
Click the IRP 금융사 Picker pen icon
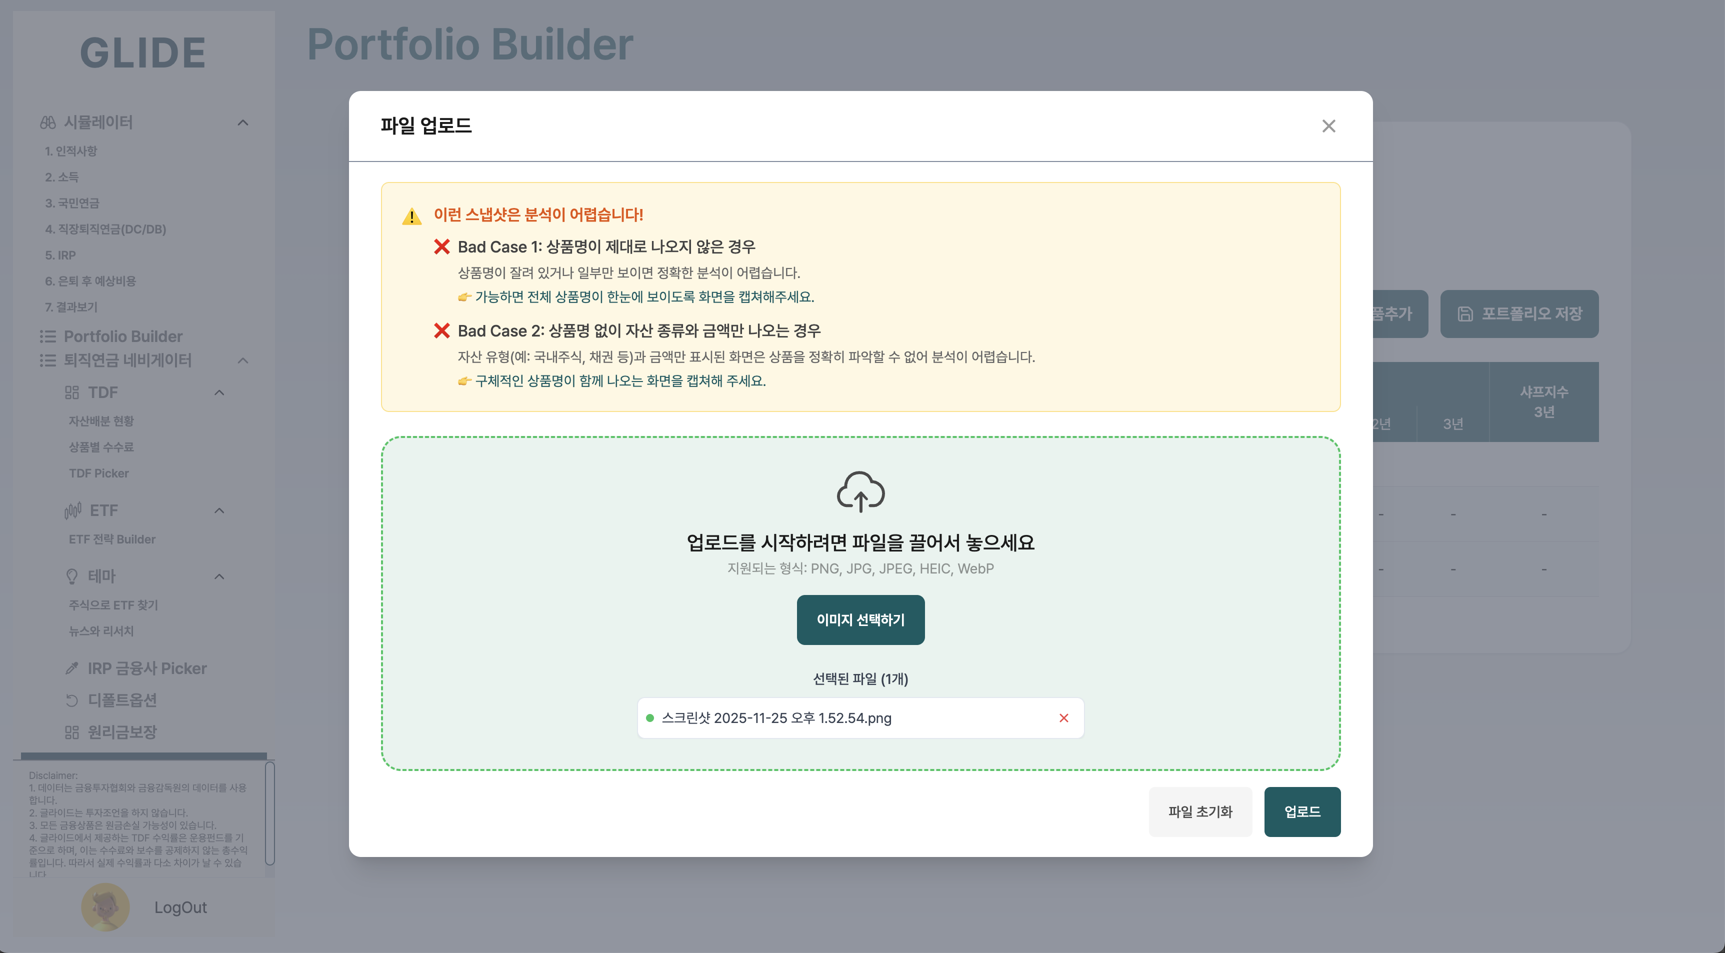point(71,668)
